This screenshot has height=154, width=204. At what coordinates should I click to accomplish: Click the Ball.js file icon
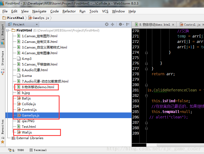point(19,98)
